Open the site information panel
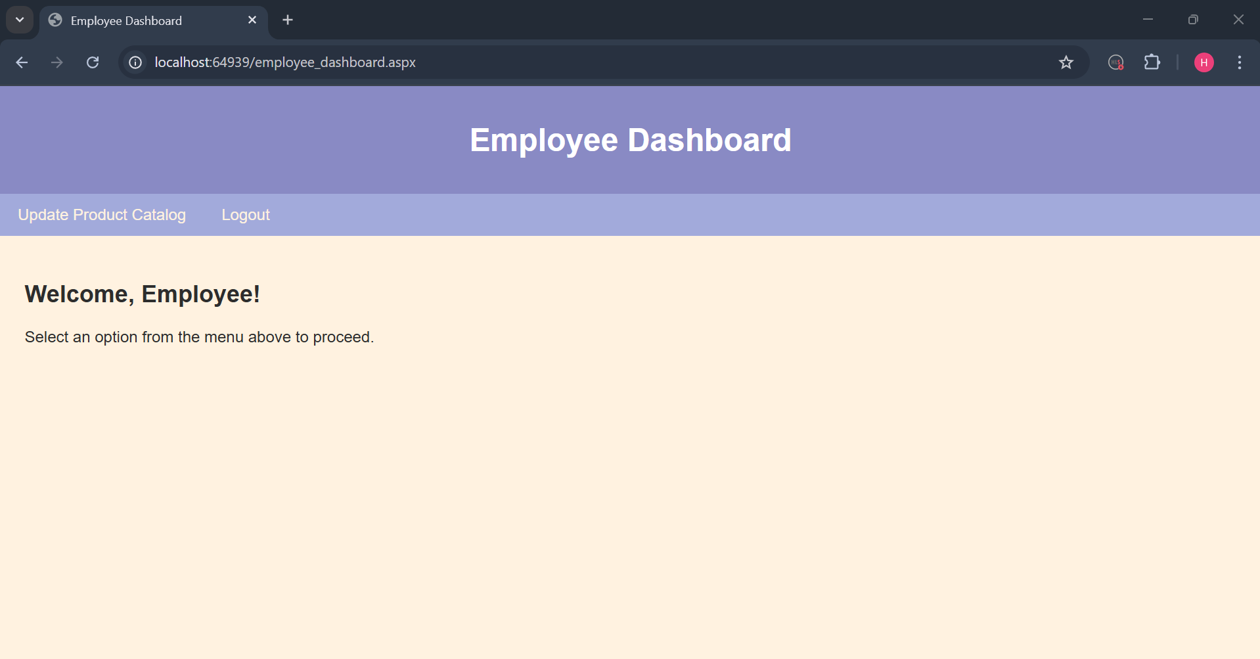1260x659 pixels. coord(135,62)
